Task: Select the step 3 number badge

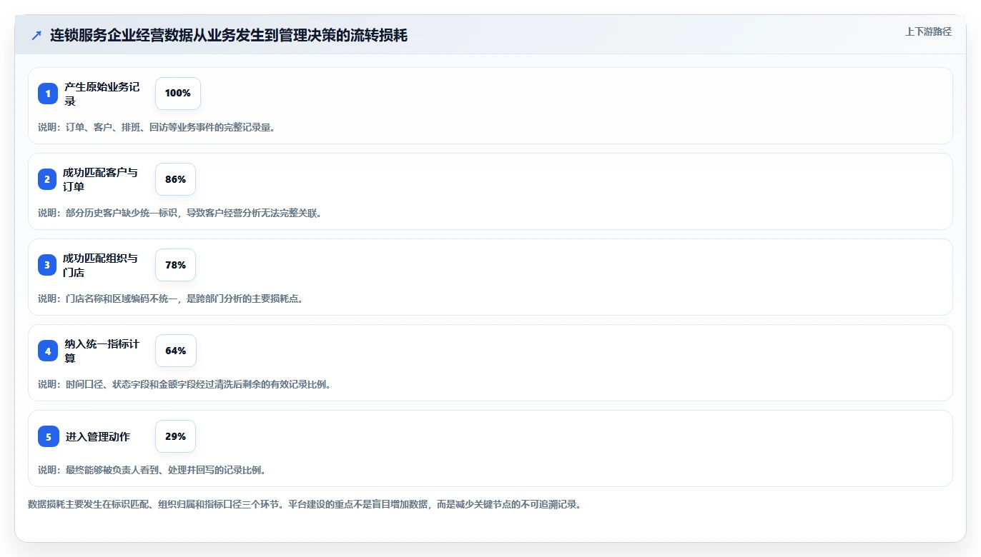Action: (x=47, y=265)
